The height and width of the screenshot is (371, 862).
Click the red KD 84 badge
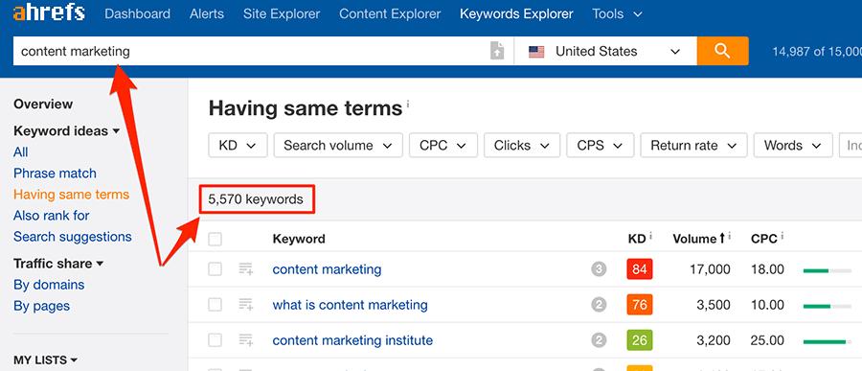(x=640, y=269)
